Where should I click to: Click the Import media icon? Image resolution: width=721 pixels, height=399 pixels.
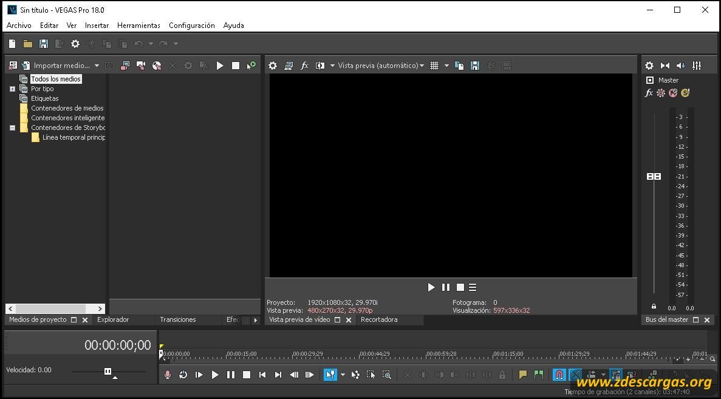26,66
